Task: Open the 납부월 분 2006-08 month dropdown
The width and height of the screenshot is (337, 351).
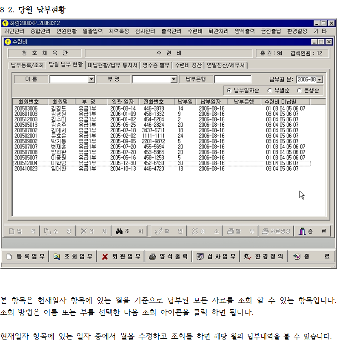Action: pyautogui.click(x=320, y=79)
